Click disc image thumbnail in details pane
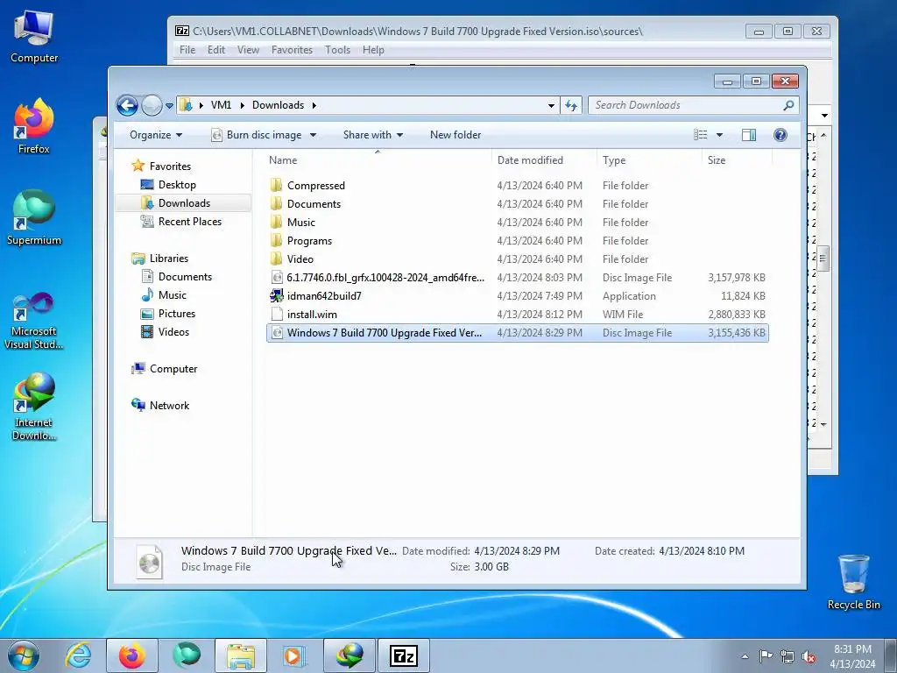Screen dimensions: 897x673 (x=149, y=562)
